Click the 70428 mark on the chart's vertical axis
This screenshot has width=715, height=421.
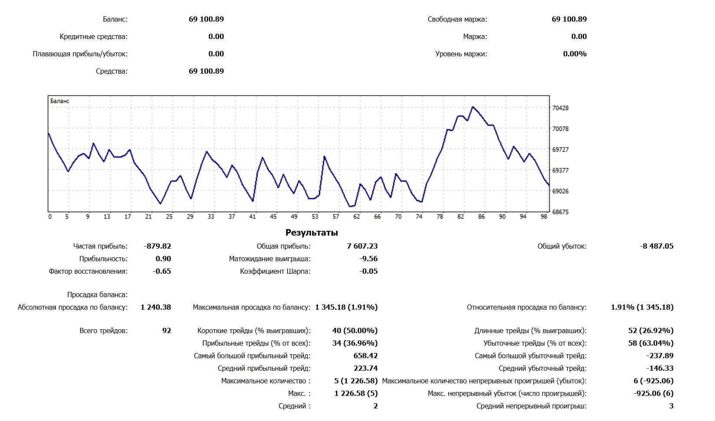pos(560,108)
